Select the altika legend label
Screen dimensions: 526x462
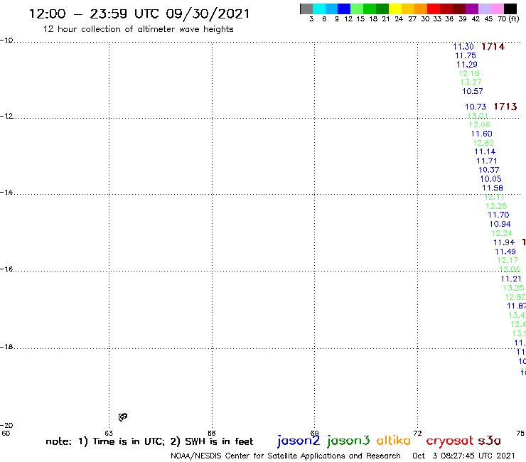click(394, 440)
